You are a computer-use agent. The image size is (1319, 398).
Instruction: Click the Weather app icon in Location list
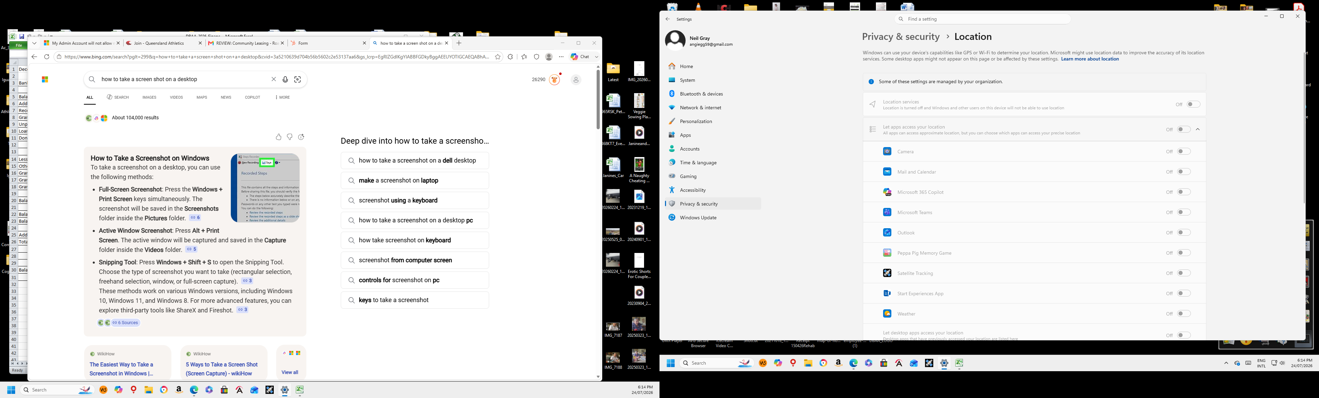887,313
